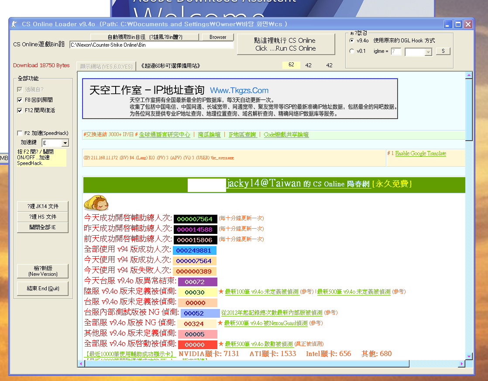Screen dimensions: 488x381
Task: Open the 加速鍵 key dropdown
Action: pos(65,143)
